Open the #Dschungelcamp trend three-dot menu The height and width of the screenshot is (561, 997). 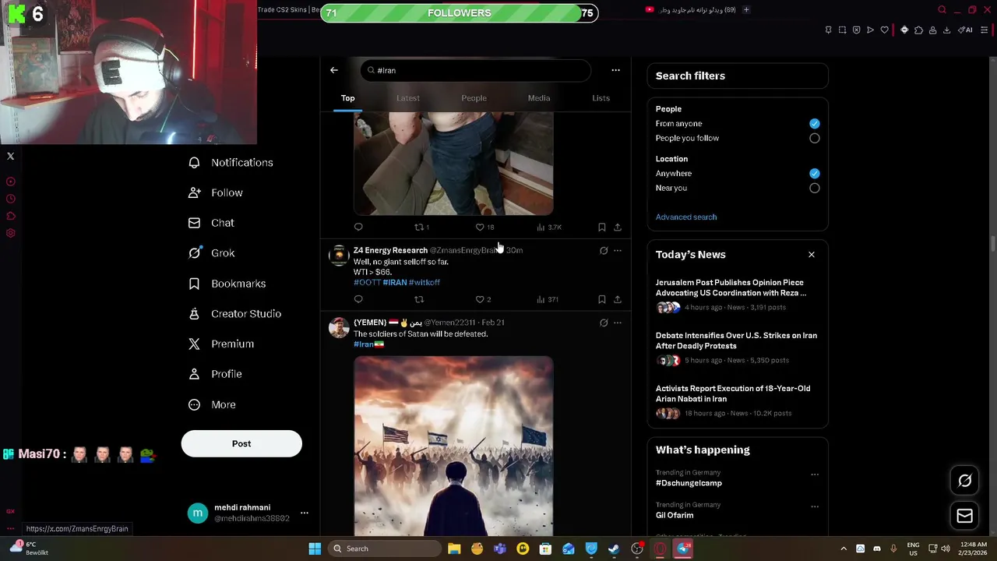(x=814, y=475)
